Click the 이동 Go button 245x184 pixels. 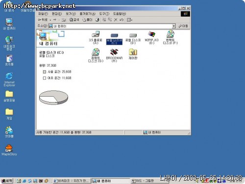point(183,26)
